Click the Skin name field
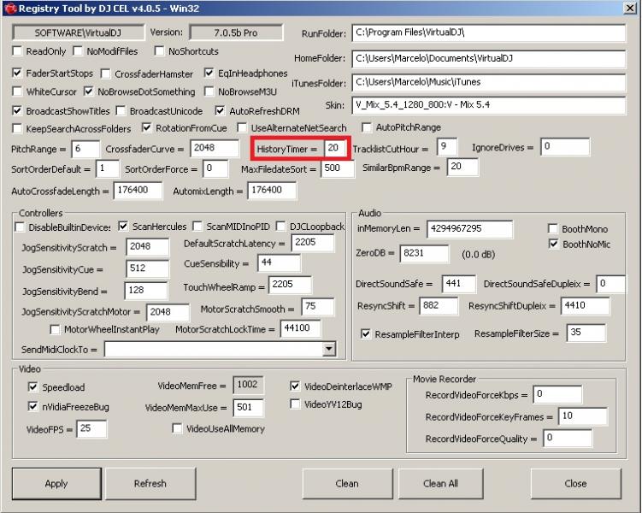 pos(488,105)
